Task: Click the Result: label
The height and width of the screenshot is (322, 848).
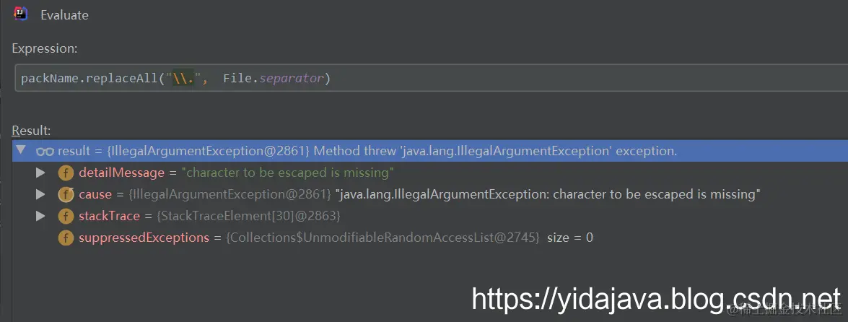Action: coord(31,131)
